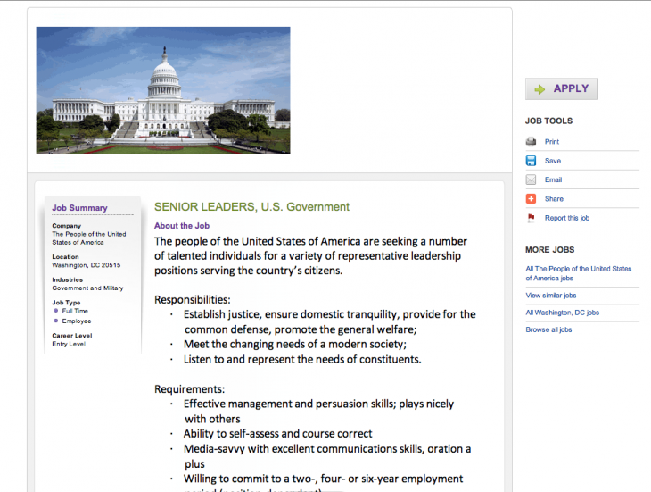Click the Responsibilities: heading
The height and width of the screenshot is (492, 651).
193,300
